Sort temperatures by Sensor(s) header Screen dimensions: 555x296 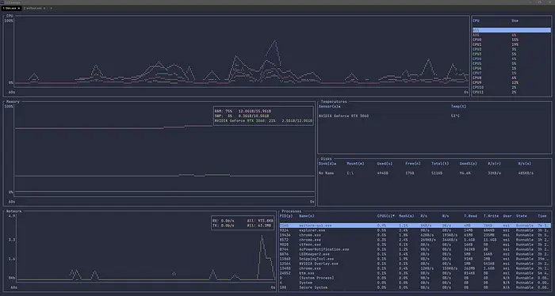[x=329, y=106]
